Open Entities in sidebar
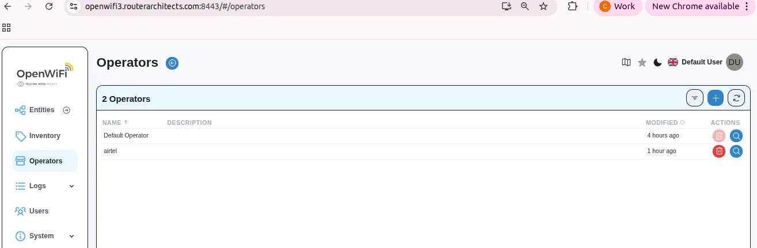Screen dimensions: 757x248 tap(41, 110)
